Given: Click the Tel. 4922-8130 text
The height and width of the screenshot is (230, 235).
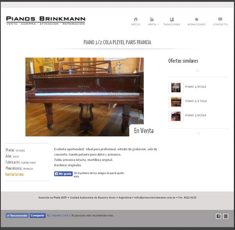Looking at the screenshot, I should tap(187, 198).
